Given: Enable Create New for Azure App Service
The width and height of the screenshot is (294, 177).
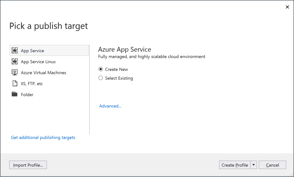Looking at the screenshot, I should pos(100,69).
